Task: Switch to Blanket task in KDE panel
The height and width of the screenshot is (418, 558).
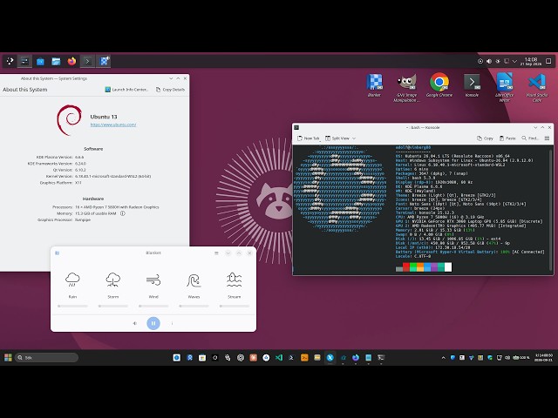Action: tap(103, 61)
